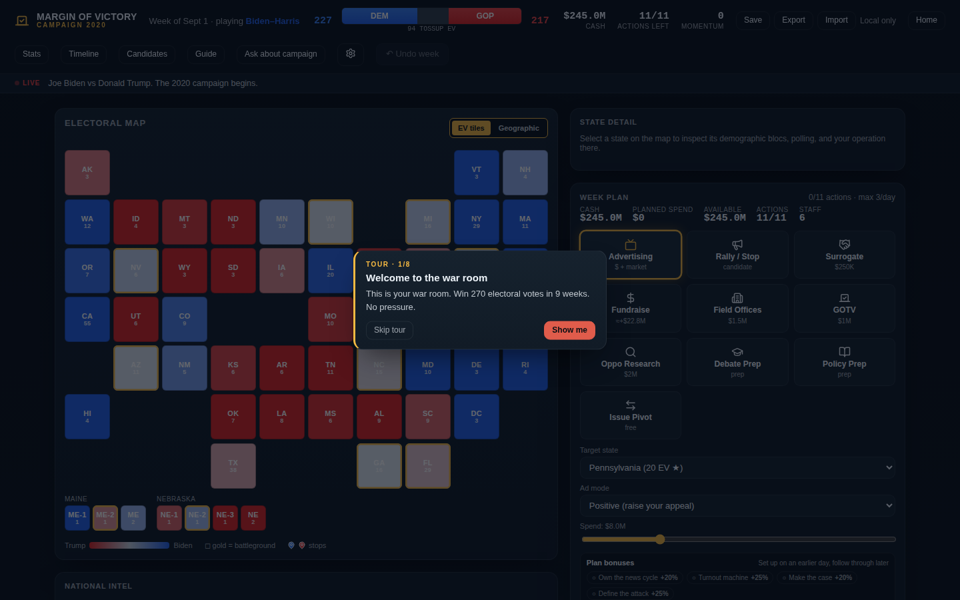Select the NE-2 district tile

[x=197, y=518]
